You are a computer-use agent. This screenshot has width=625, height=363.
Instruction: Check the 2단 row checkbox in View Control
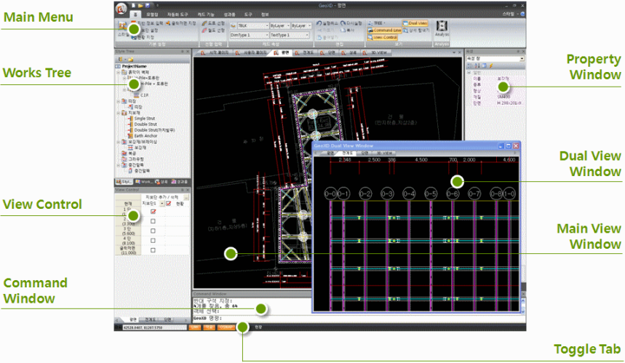tap(153, 221)
